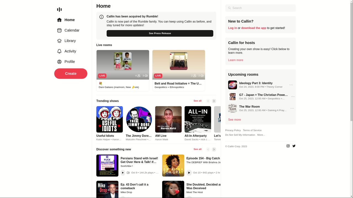Open Do Not Sell My Information link
This screenshot has height=198, width=353.
(x=240, y=135)
